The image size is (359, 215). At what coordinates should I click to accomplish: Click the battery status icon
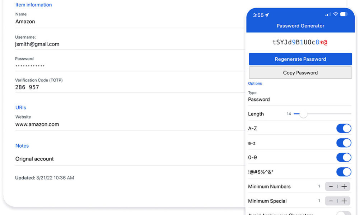(344, 14)
